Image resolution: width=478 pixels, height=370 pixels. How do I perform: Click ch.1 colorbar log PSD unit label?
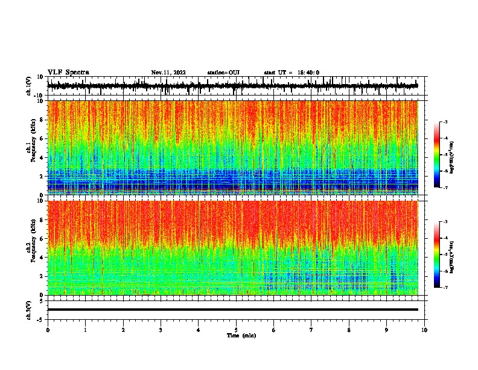point(452,157)
